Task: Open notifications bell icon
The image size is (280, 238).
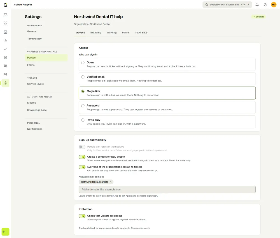Action: [257, 5]
